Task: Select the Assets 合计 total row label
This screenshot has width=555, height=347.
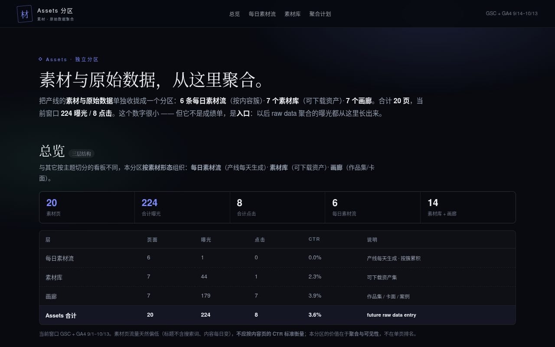Action: pyautogui.click(x=61, y=315)
